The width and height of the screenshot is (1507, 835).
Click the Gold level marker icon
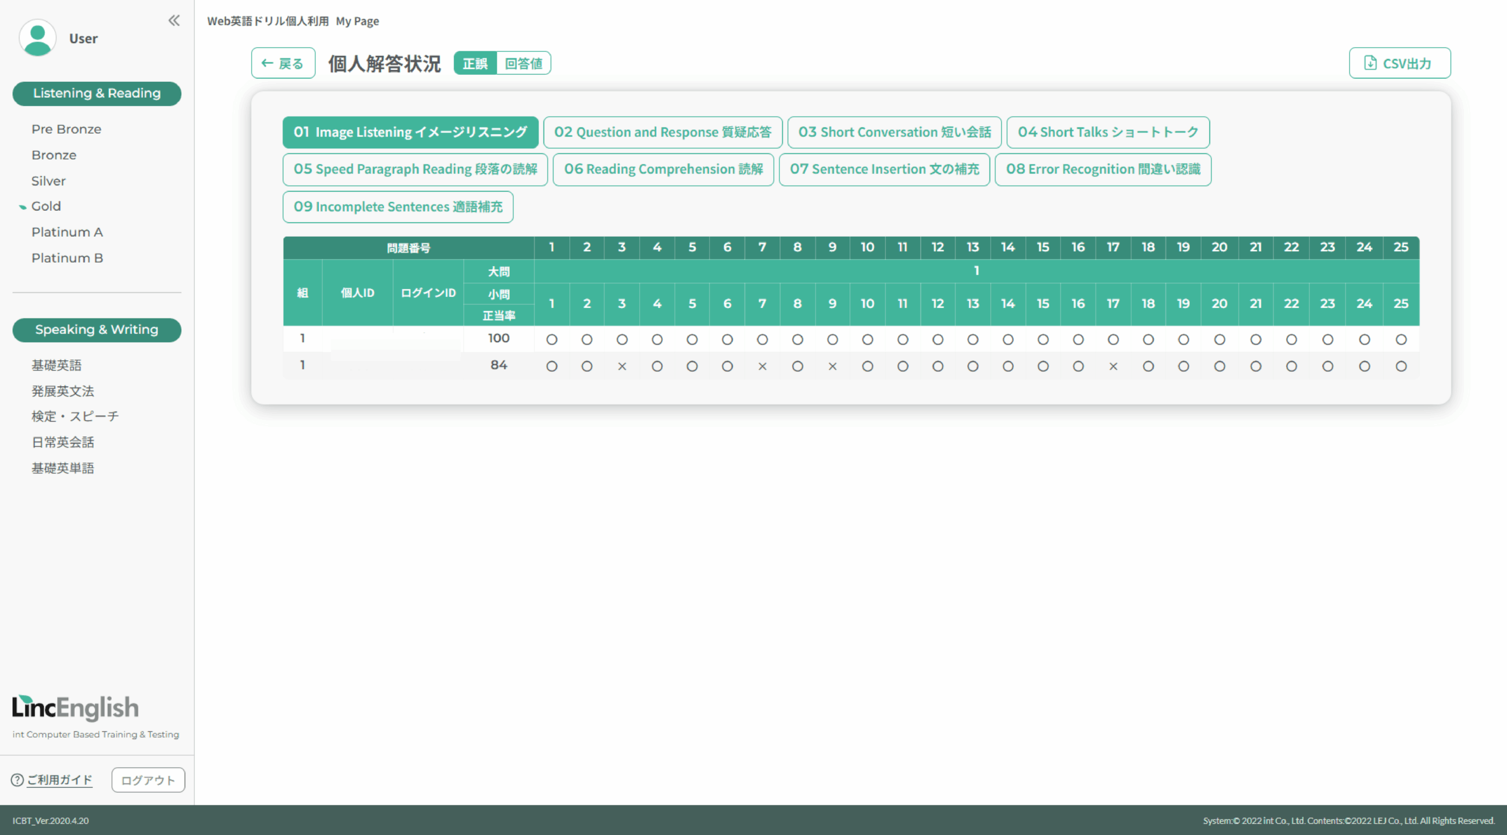click(x=22, y=207)
